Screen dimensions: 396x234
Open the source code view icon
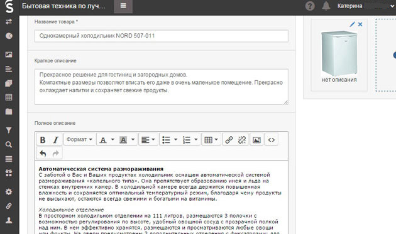click(272, 140)
